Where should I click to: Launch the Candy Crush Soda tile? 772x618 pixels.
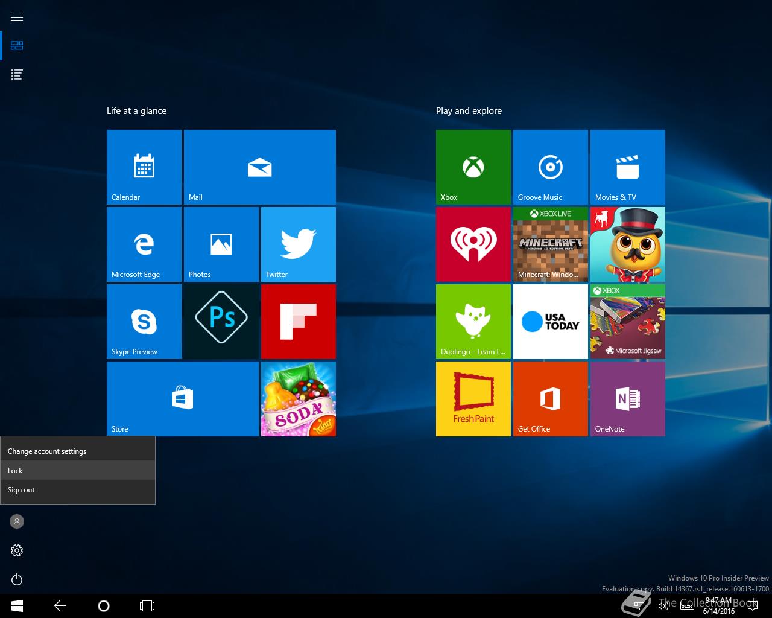(x=299, y=399)
